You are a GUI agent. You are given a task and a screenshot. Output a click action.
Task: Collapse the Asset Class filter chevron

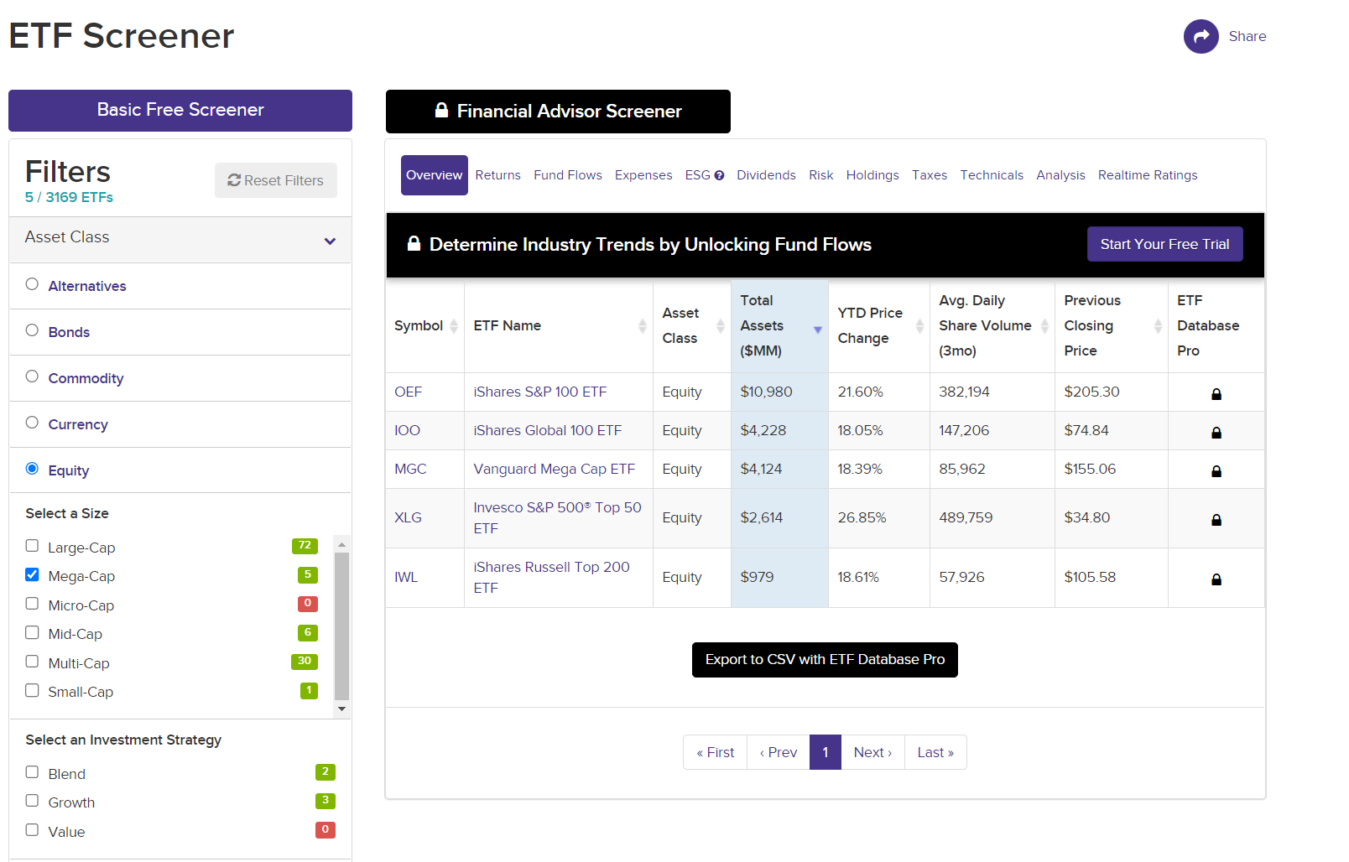[330, 241]
